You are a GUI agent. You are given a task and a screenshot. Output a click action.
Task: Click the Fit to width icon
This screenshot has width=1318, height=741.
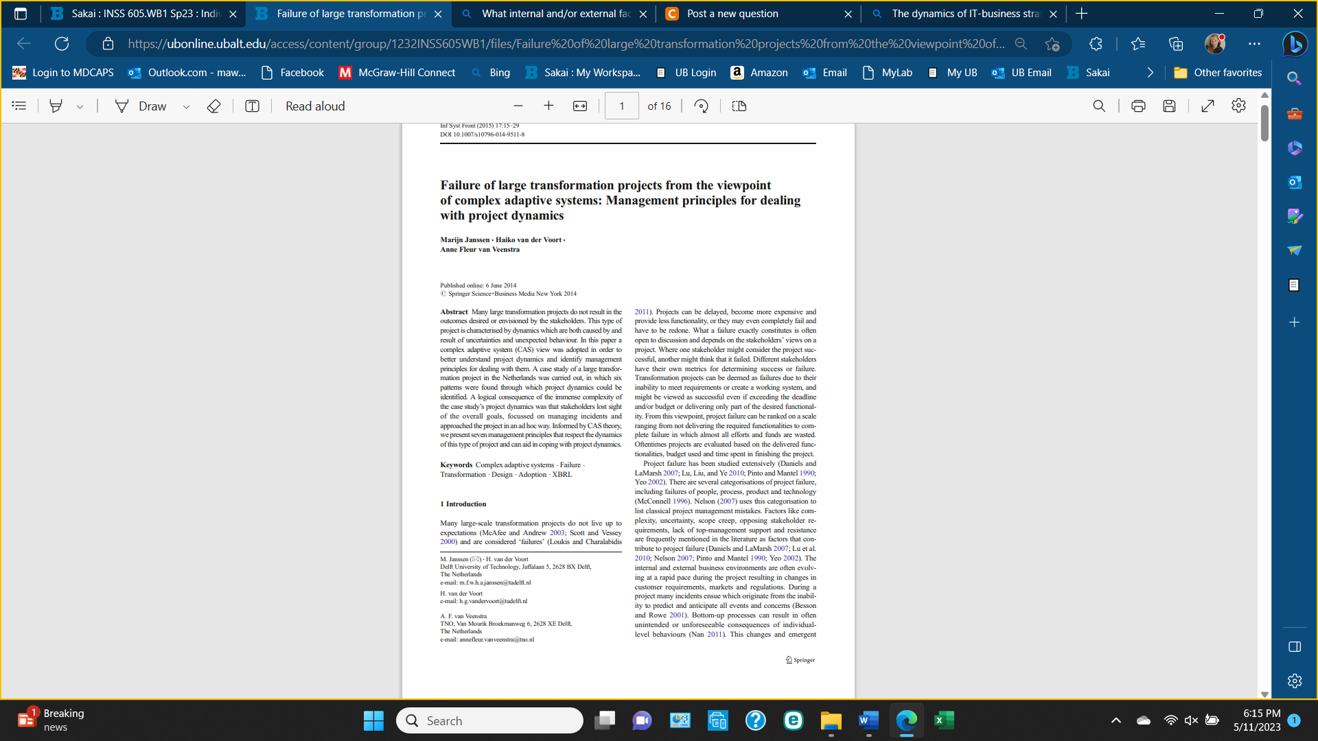[580, 106]
